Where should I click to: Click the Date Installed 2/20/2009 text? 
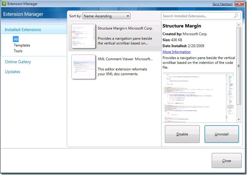pyautogui.click(x=184, y=46)
